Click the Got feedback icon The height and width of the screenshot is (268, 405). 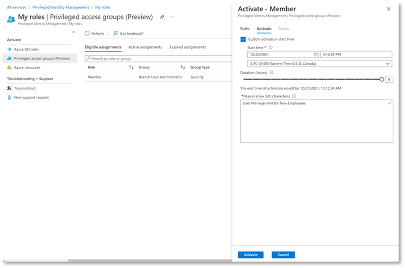coord(116,33)
